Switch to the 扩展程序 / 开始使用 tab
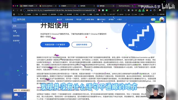Screen dimensions: 178x100 (x=28, y=6)
